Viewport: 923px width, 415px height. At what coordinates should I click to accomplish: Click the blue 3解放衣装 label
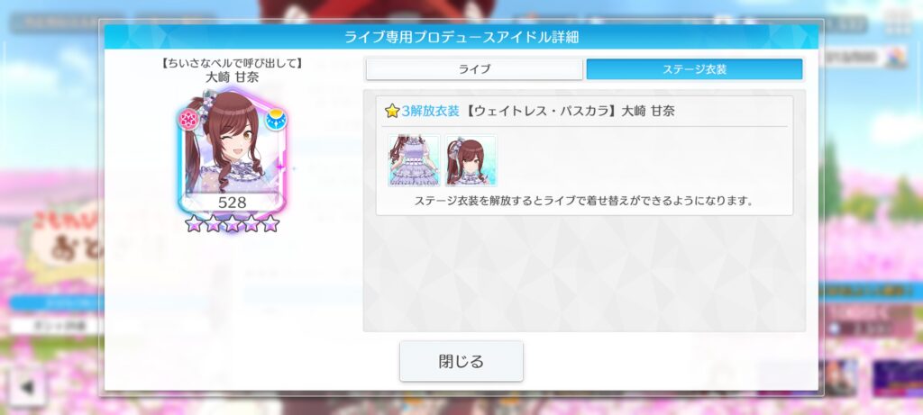tap(430, 111)
